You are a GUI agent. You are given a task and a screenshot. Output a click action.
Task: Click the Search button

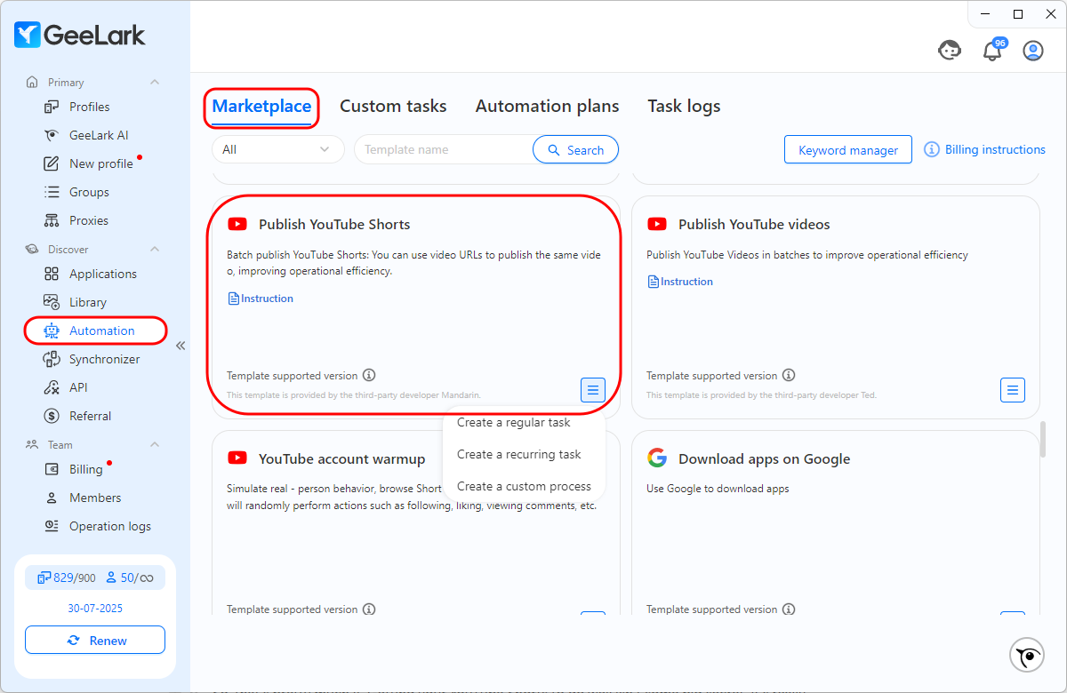pyautogui.click(x=575, y=149)
